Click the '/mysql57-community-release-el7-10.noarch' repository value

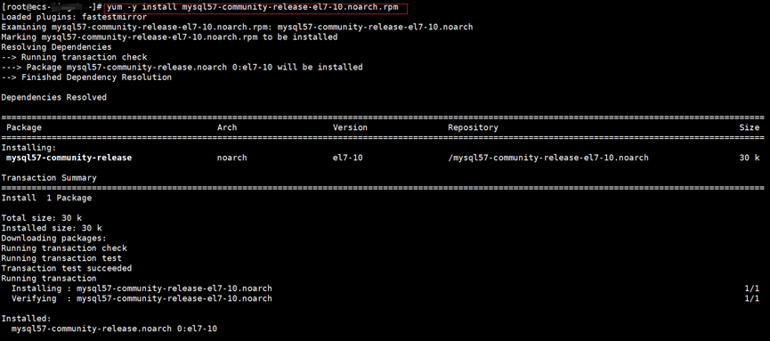click(548, 158)
